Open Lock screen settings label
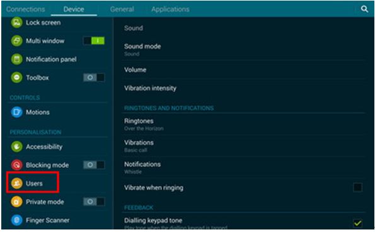375x232 pixels. click(x=43, y=23)
